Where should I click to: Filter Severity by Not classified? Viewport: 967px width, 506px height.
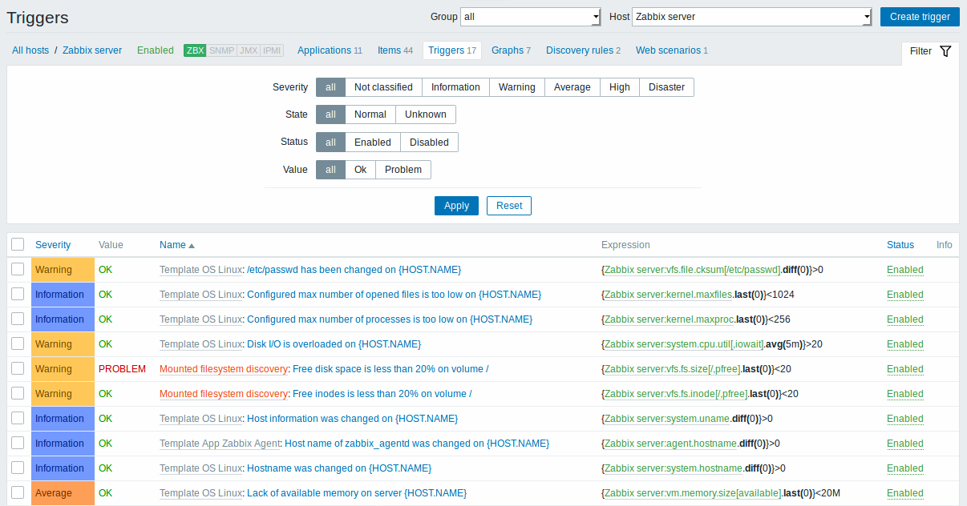pyautogui.click(x=383, y=87)
